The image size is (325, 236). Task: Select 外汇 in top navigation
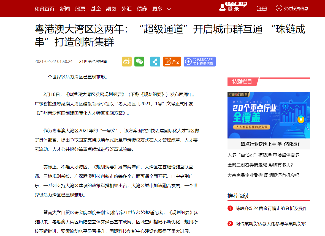tap(126, 9)
